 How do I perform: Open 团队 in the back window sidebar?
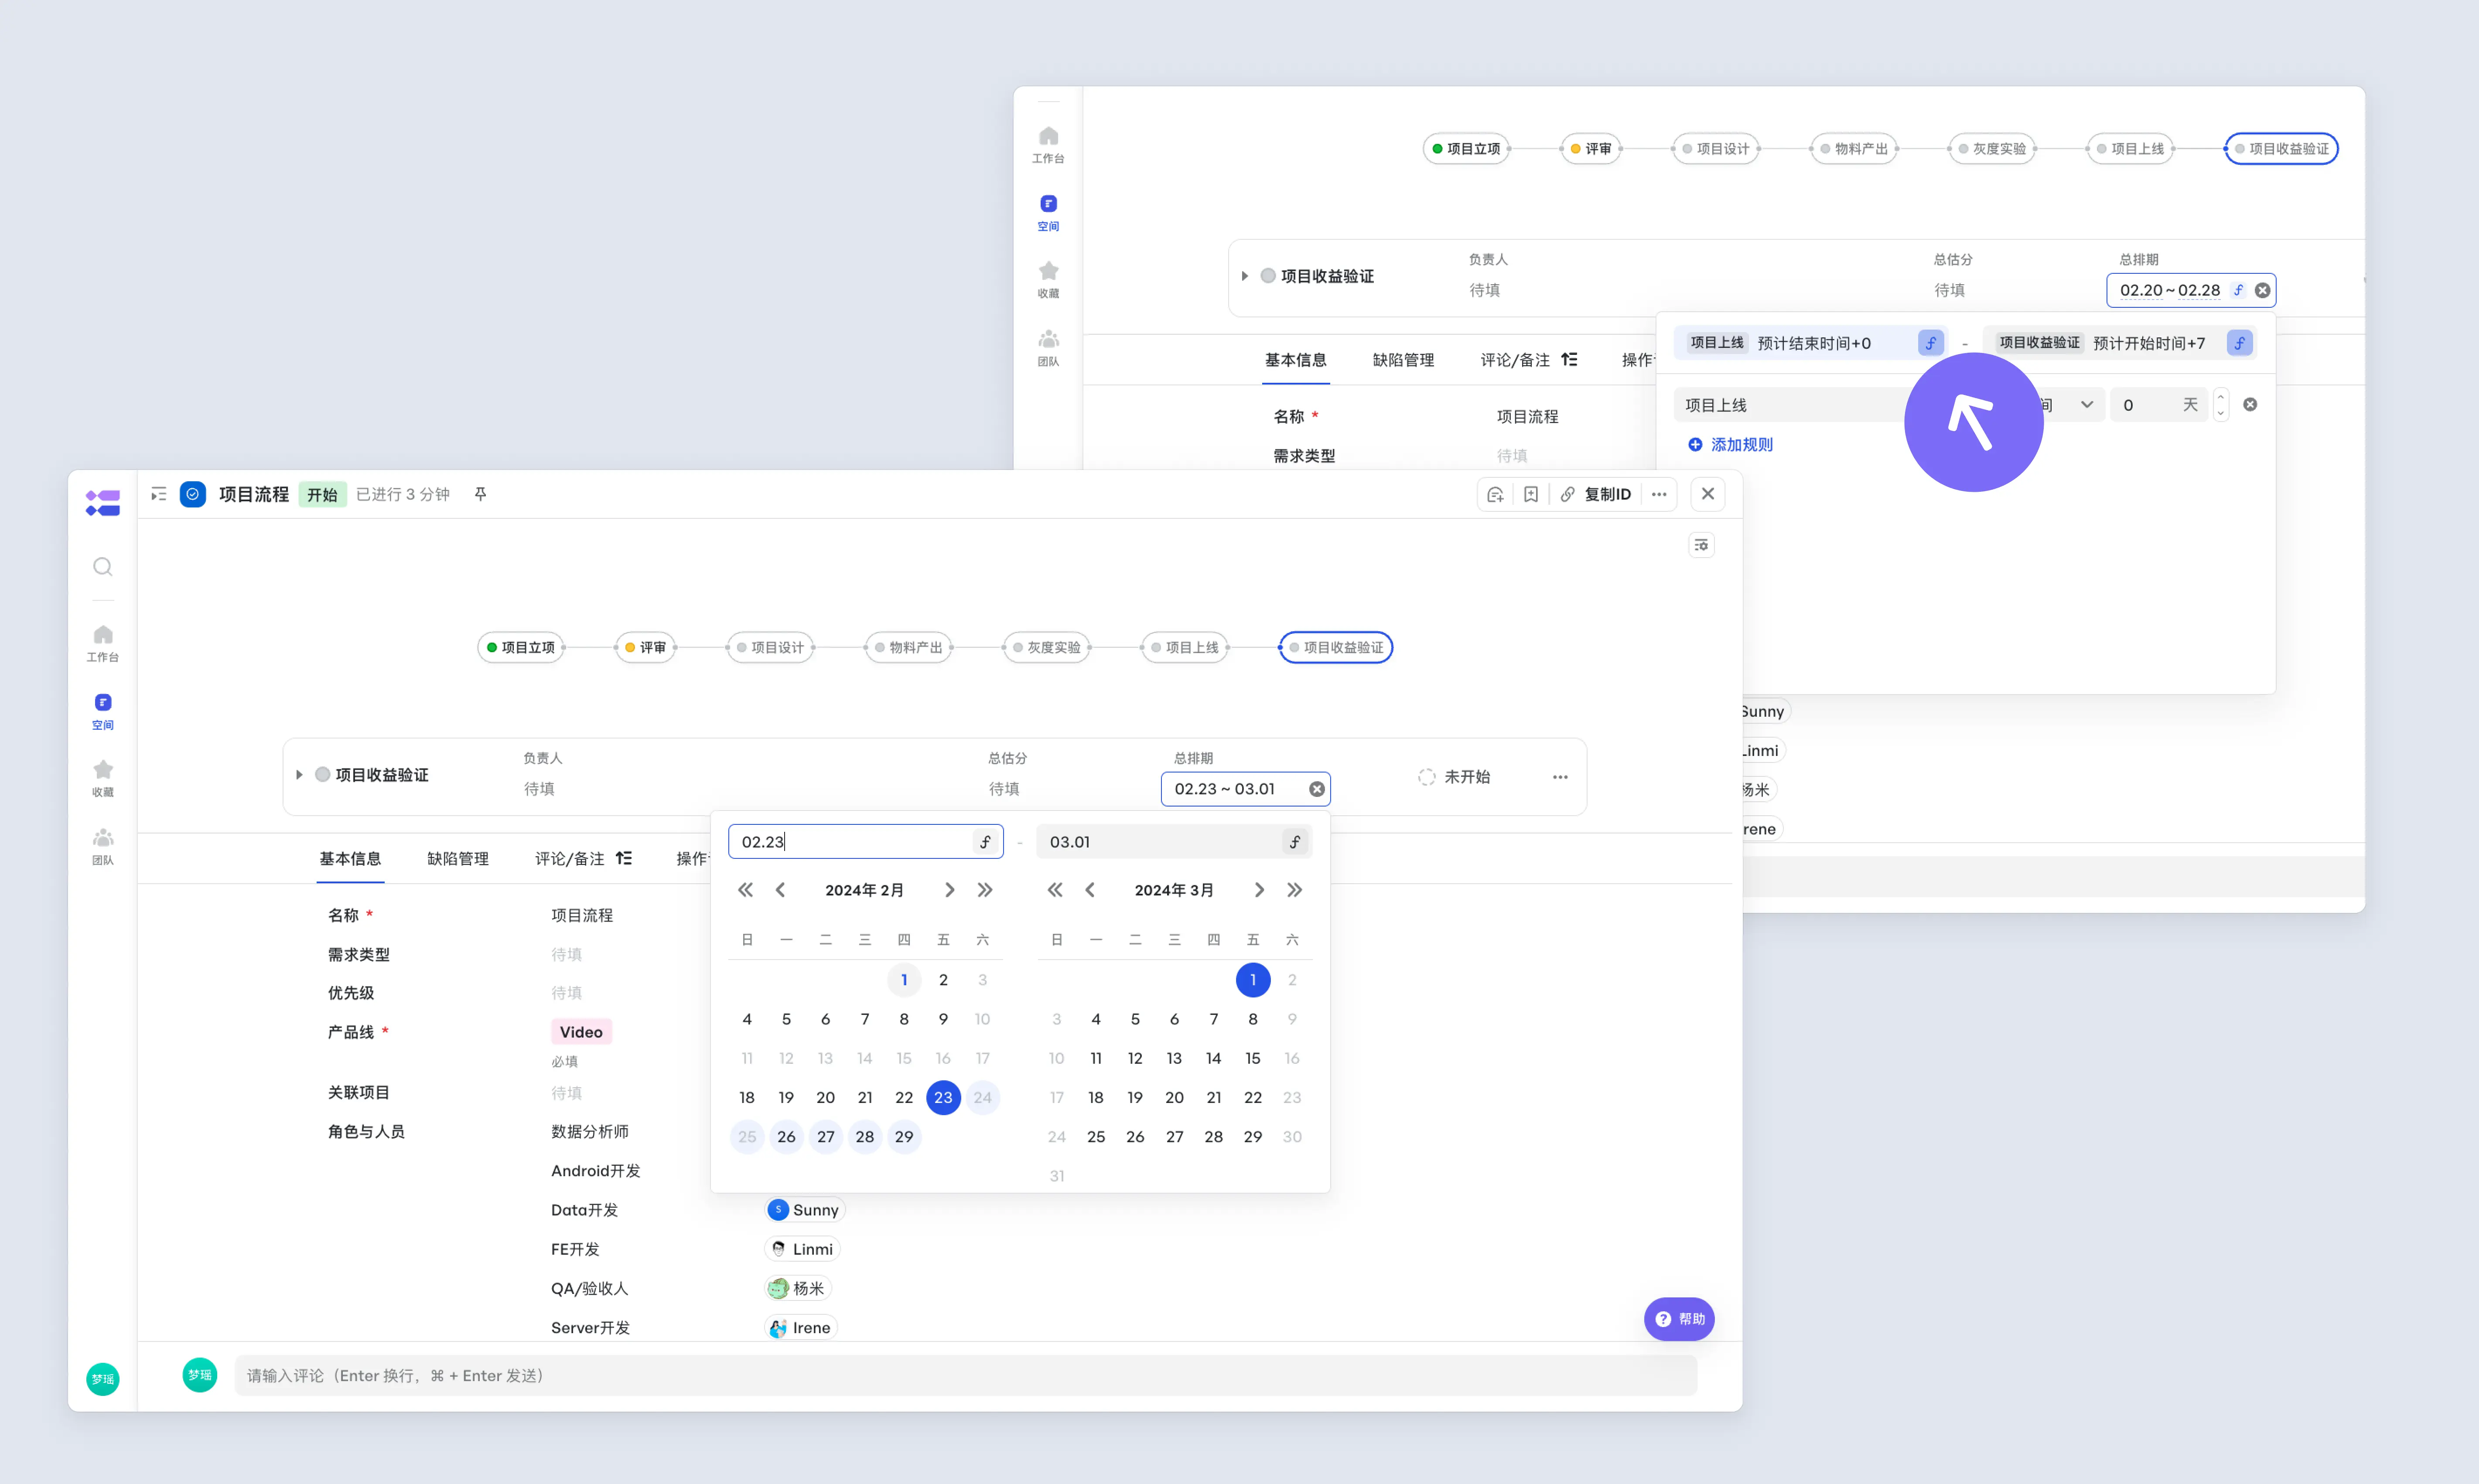click(x=1048, y=348)
